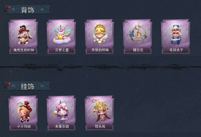Choose the 云梦之星 unicorn accessory
The height and width of the screenshot is (137, 201).
click(61, 36)
